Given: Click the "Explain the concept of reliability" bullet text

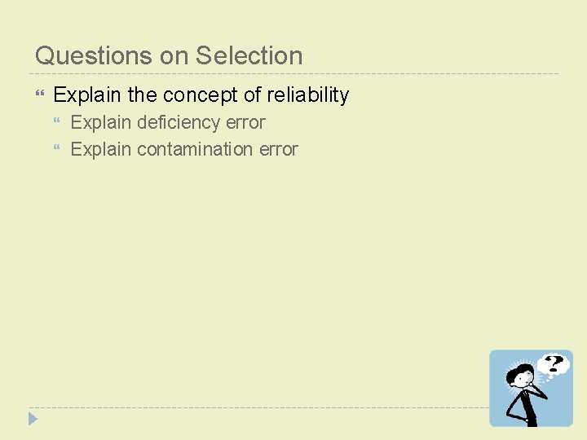Looking at the screenshot, I should click(201, 95).
